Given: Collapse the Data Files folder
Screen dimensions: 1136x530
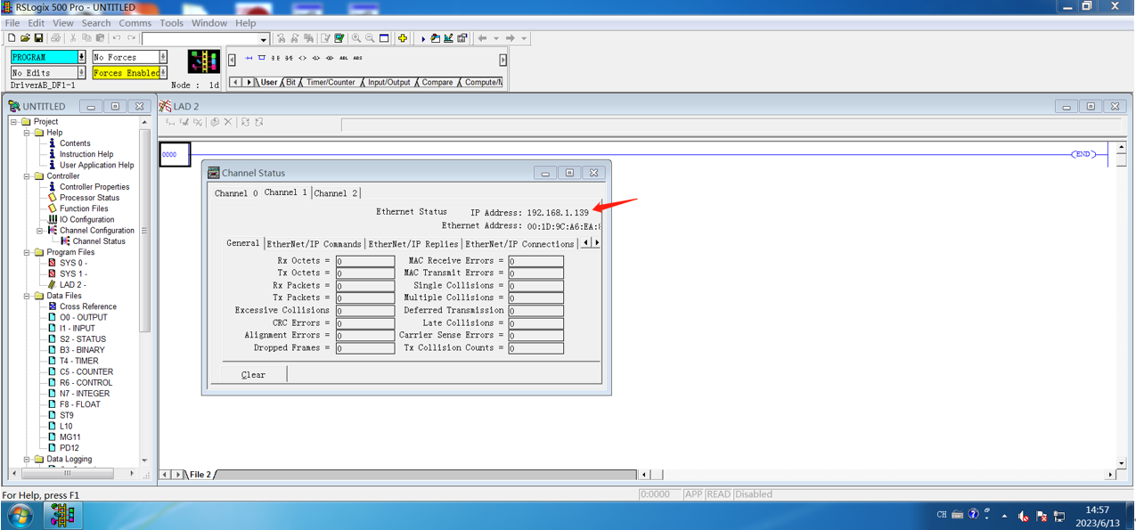Looking at the screenshot, I should 27,296.
